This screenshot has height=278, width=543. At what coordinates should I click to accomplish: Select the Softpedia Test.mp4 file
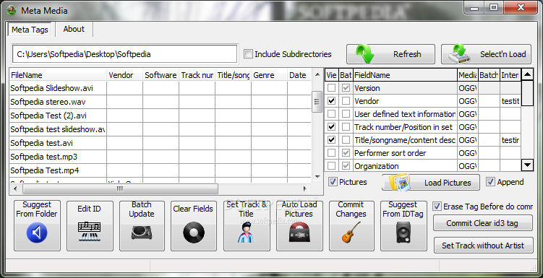pyautogui.click(x=58, y=170)
